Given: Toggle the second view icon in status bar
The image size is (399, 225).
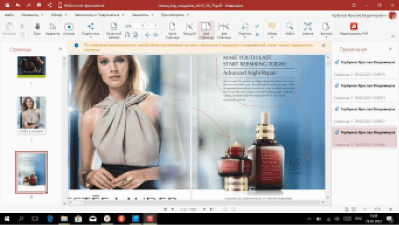Looking at the screenshot, I should coord(354,209).
